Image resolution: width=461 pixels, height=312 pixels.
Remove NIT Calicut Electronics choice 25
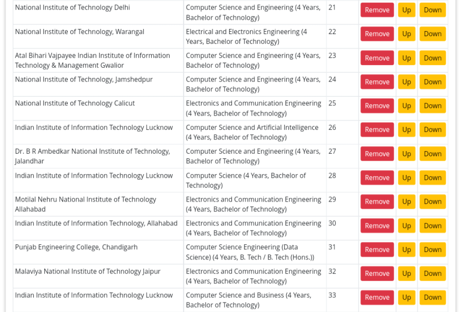tap(377, 106)
